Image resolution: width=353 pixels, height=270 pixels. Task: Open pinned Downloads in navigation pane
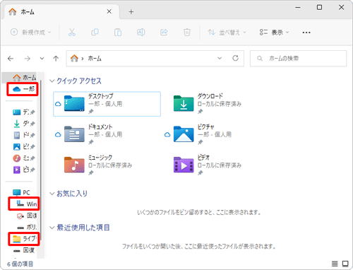coord(23,124)
